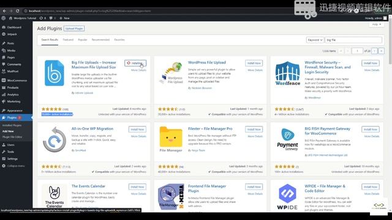Expand the Help panel dropdown

pyautogui.click(x=376, y=24)
